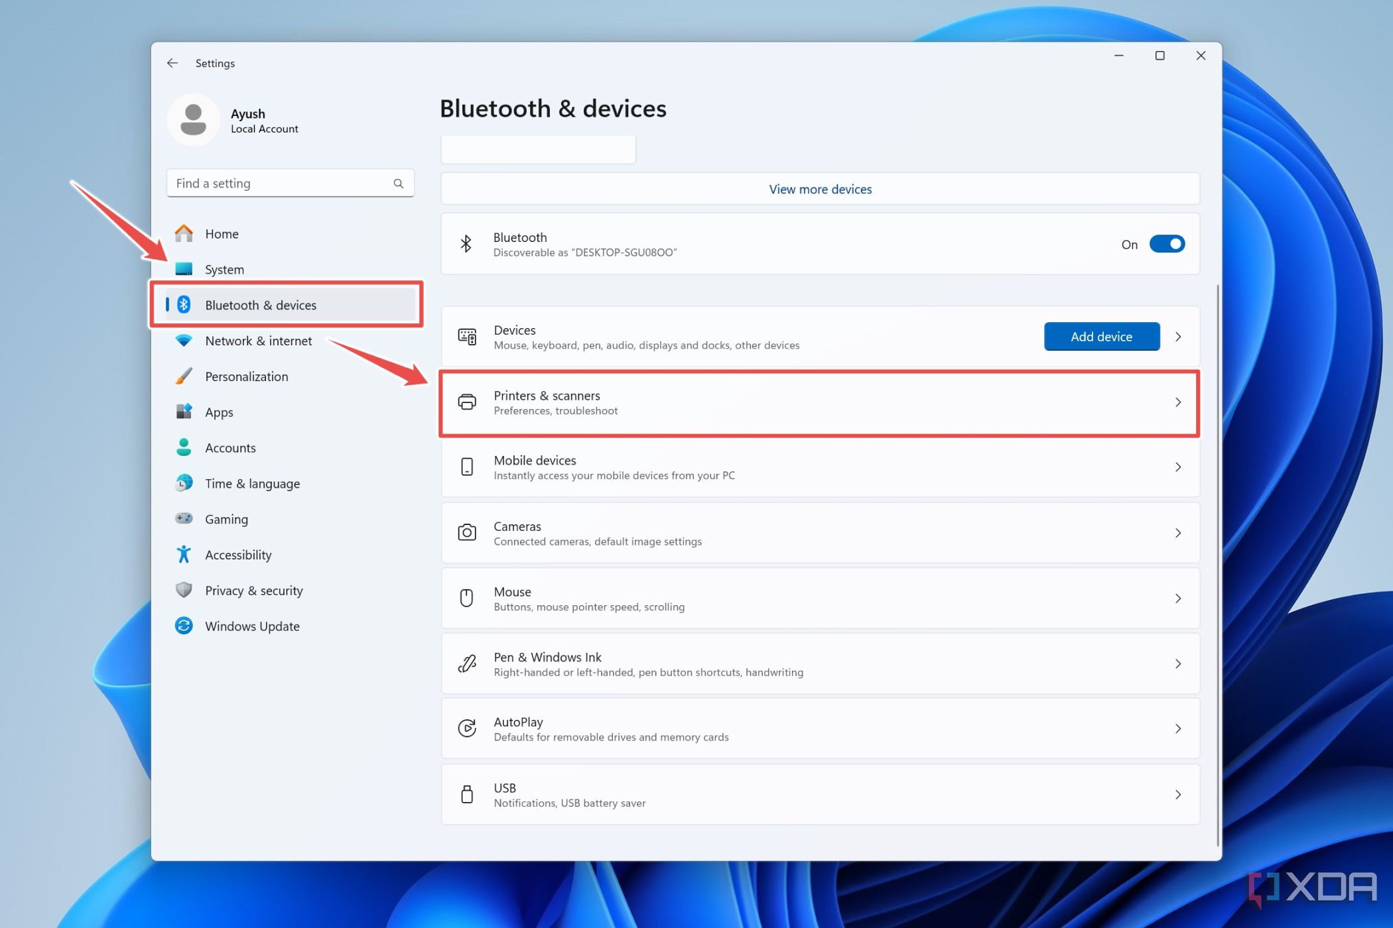Click 'Instantly access your mobile devices' text
The height and width of the screenshot is (928, 1393).
pyautogui.click(x=614, y=476)
